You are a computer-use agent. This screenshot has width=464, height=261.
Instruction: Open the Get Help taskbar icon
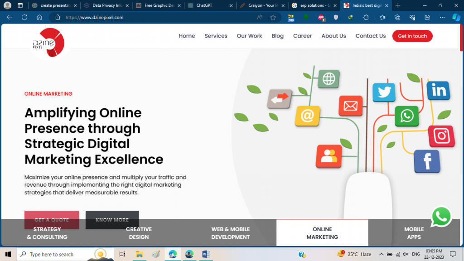[302, 254]
